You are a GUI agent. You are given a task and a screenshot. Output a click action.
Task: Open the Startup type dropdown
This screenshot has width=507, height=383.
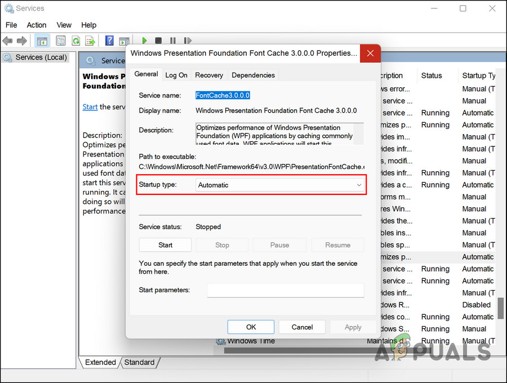click(279, 185)
